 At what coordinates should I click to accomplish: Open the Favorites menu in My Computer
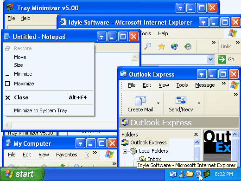coord(67,155)
